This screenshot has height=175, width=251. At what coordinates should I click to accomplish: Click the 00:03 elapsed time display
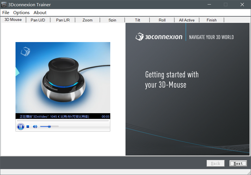(105, 117)
